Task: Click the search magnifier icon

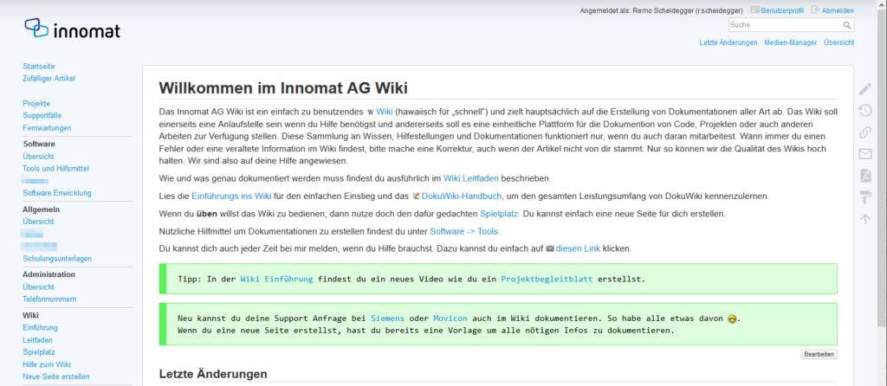Action: click(x=847, y=25)
